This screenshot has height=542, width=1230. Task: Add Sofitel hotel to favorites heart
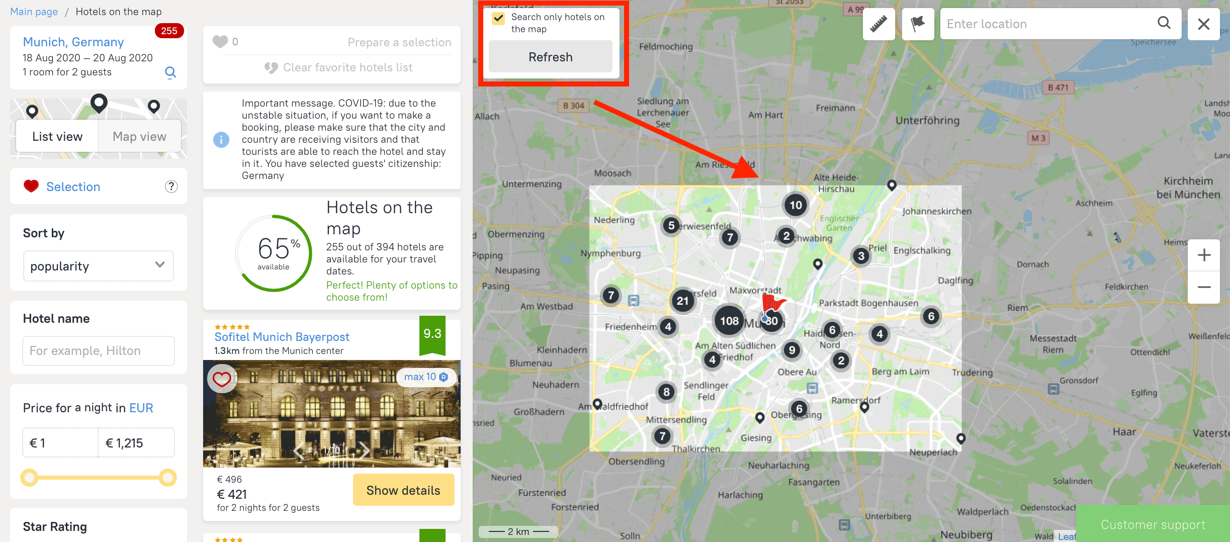(x=222, y=379)
